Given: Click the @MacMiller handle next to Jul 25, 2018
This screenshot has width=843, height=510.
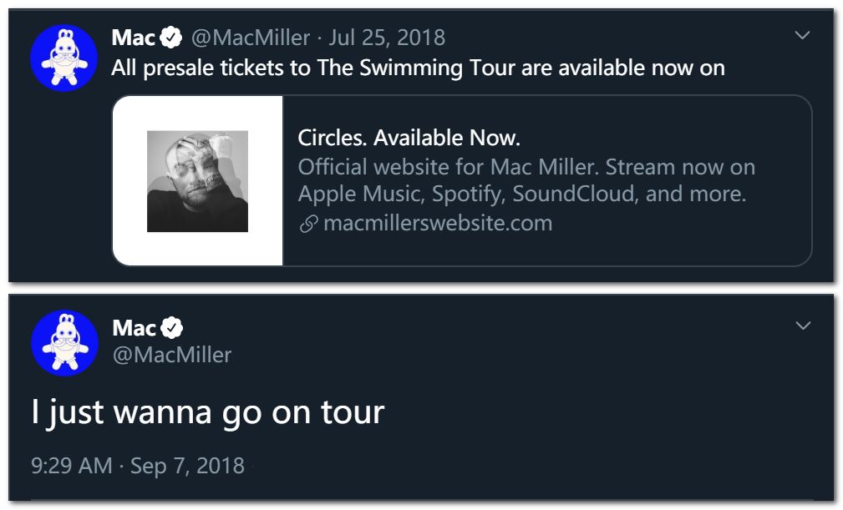Looking at the screenshot, I should [x=251, y=38].
